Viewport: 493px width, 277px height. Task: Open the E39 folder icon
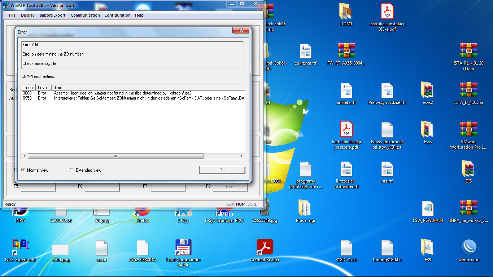(x=428, y=247)
